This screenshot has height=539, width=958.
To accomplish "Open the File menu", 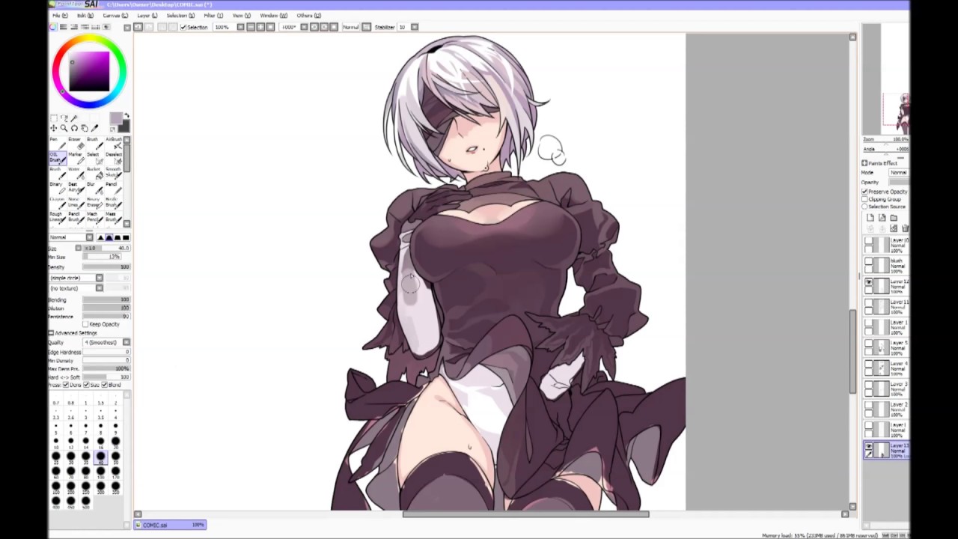I will (x=61, y=16).
